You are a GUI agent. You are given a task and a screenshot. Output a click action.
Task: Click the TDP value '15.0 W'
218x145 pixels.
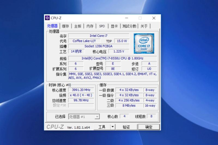[122, 41]
